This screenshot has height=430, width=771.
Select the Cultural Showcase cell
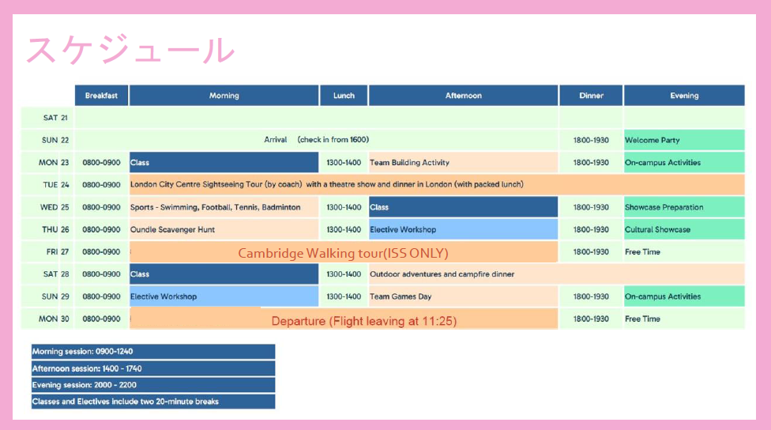[x=684, y=230]
